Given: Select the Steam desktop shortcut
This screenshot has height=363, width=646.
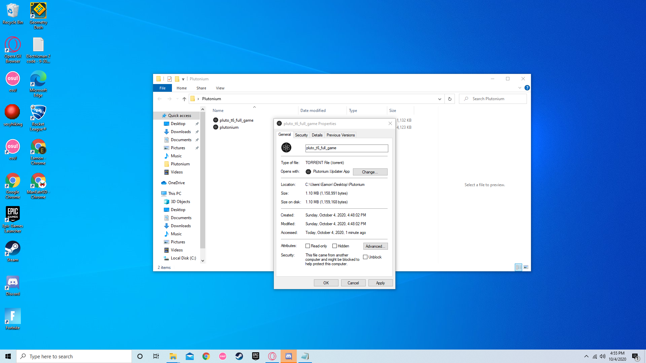Looking at the screenshot, I should point(13,251).
